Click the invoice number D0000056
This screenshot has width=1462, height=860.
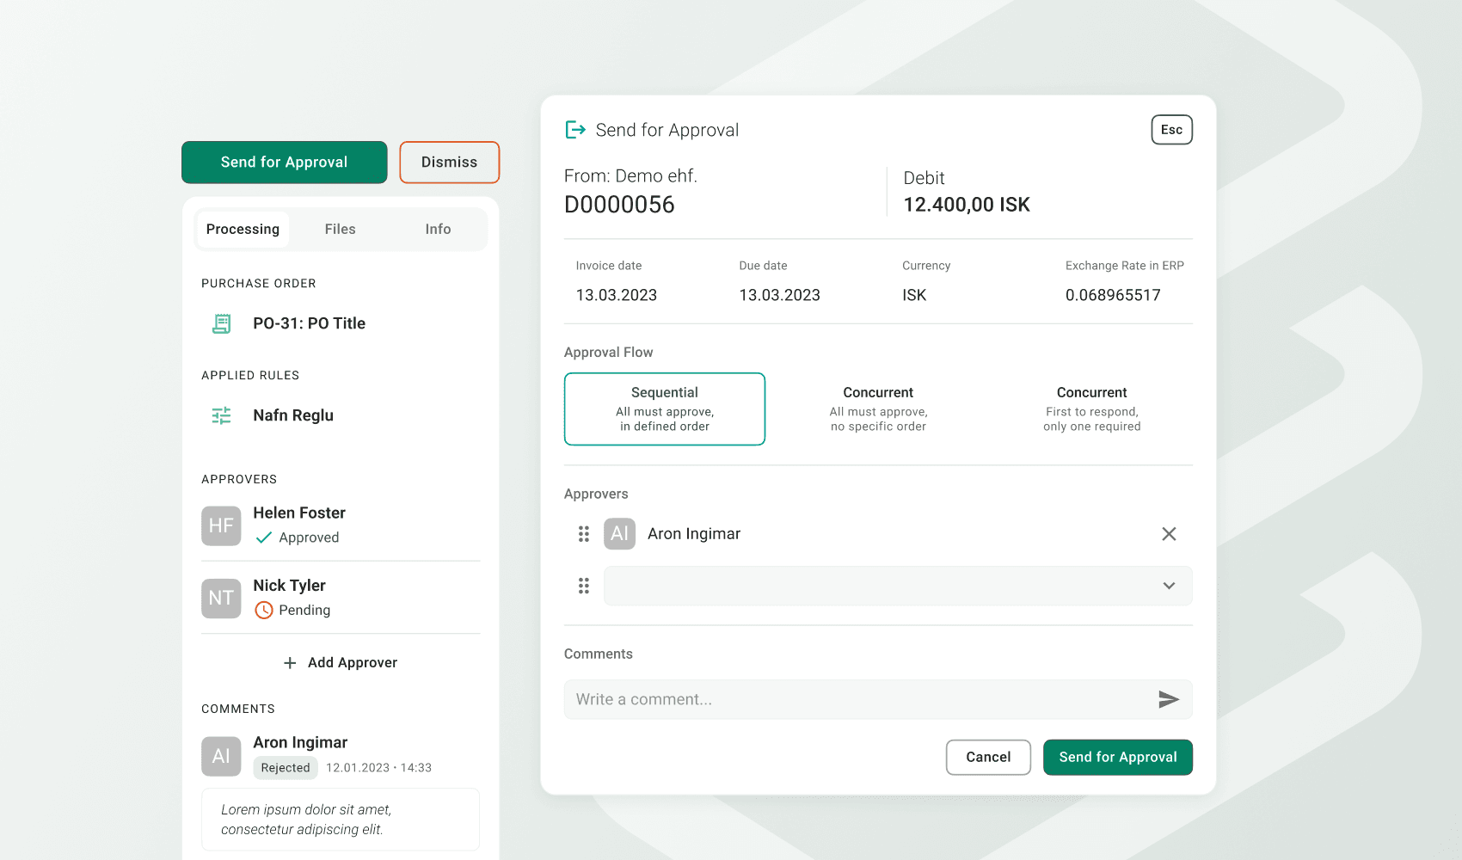point(619,205)
